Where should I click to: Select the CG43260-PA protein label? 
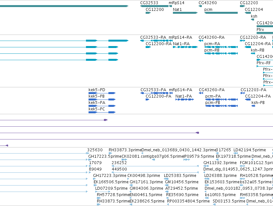212,90
